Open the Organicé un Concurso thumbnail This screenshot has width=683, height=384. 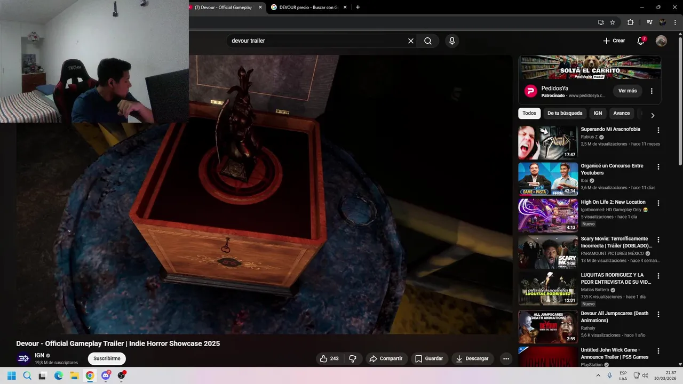[x=548, y=179]
